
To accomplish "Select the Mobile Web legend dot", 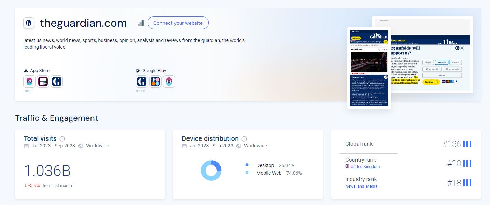I will tap(247, 173).
